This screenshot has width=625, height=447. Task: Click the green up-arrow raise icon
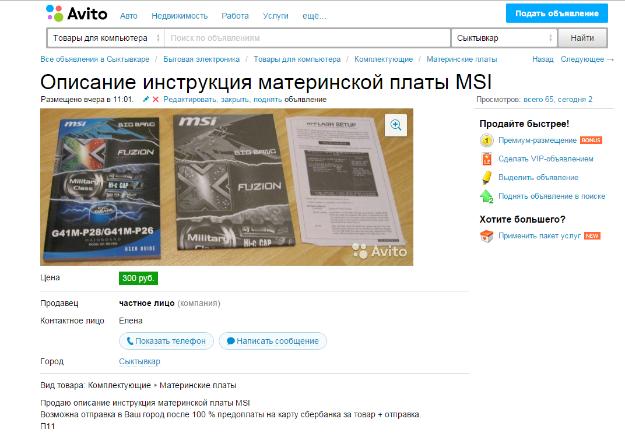click(486, 196)
